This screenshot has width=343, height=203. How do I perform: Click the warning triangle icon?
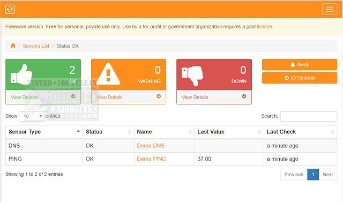click(x=108, y=74)
